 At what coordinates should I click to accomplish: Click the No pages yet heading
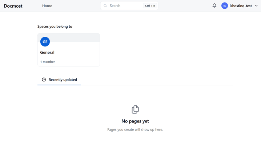[x=135, y=121]
